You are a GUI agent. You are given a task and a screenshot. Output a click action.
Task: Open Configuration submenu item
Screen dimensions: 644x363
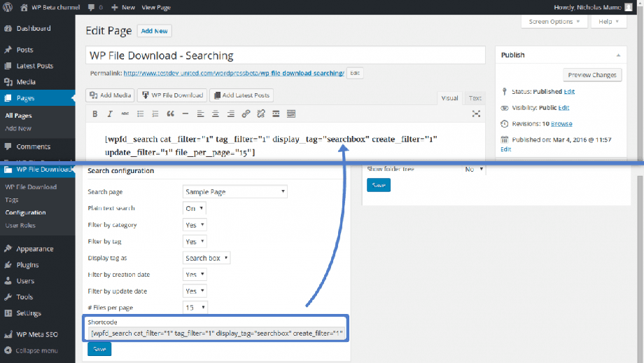click(x=25, y=212)
